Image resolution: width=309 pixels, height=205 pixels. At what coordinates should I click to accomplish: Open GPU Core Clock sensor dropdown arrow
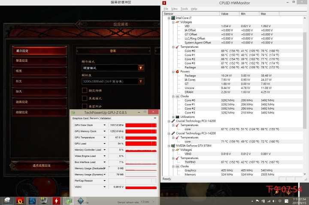(x=104, y=125)
